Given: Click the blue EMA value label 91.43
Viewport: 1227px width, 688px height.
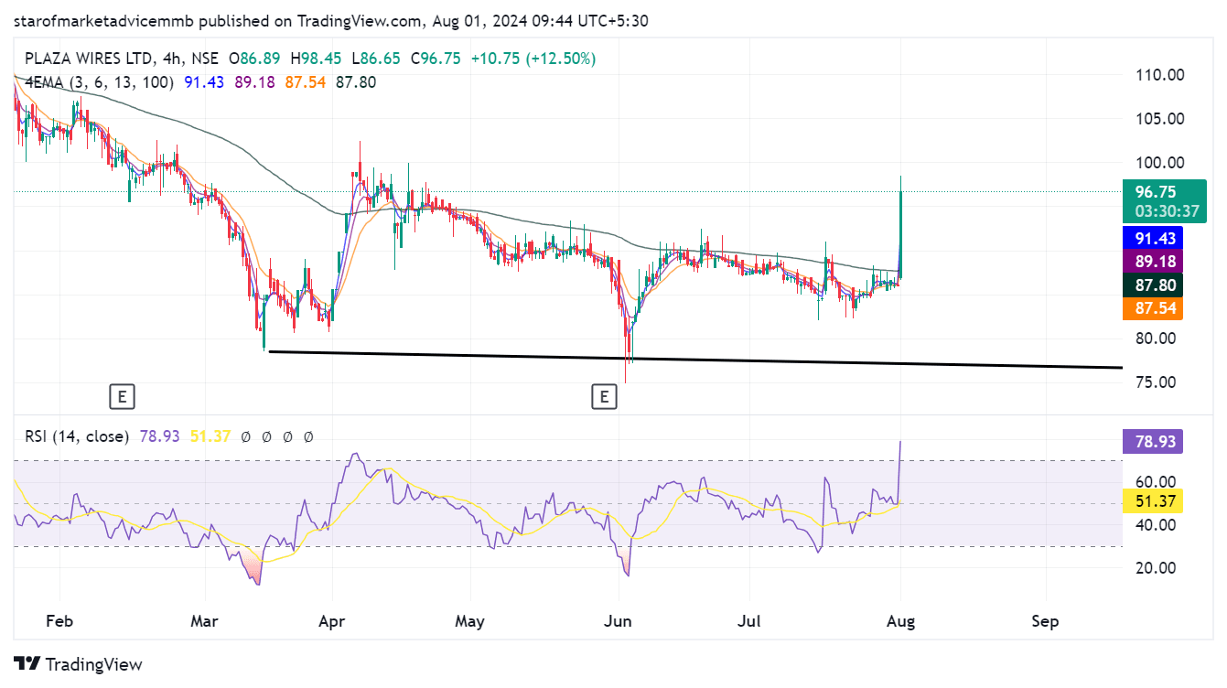Looking at the screenshot, I should 1153,238.
